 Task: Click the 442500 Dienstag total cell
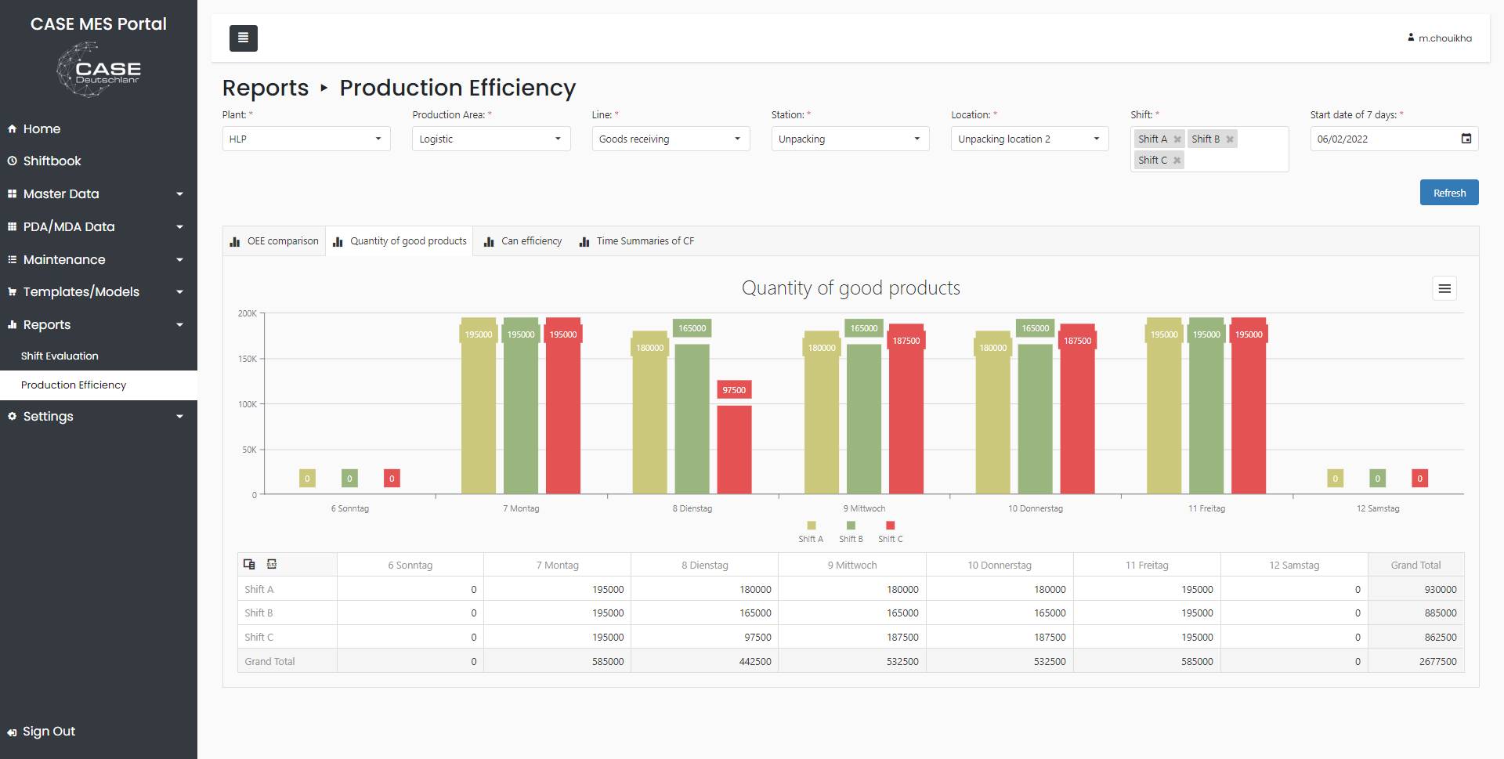(x=705, y=661)
